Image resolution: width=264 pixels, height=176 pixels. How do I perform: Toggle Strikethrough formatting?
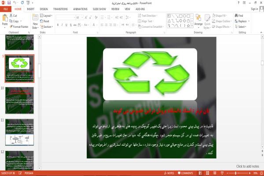(x=75, y=25)
